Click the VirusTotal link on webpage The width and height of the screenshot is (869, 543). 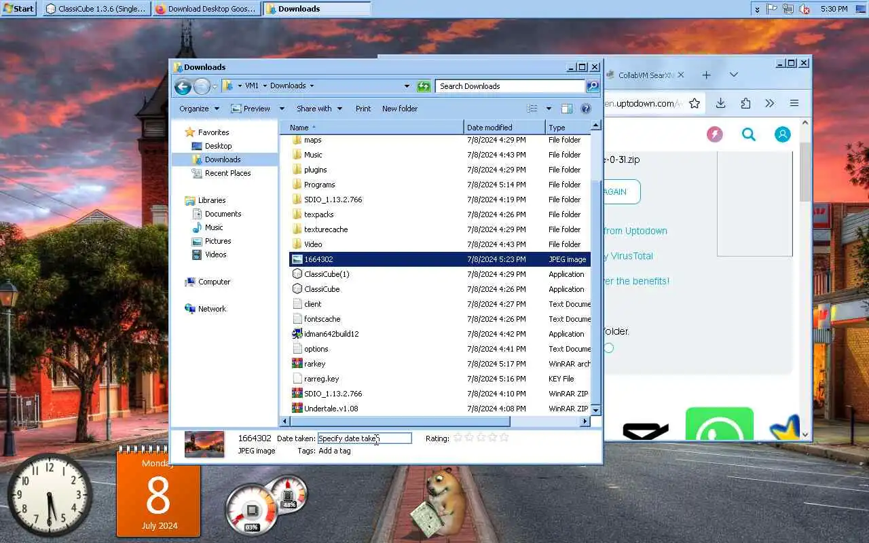pos(631,256)
